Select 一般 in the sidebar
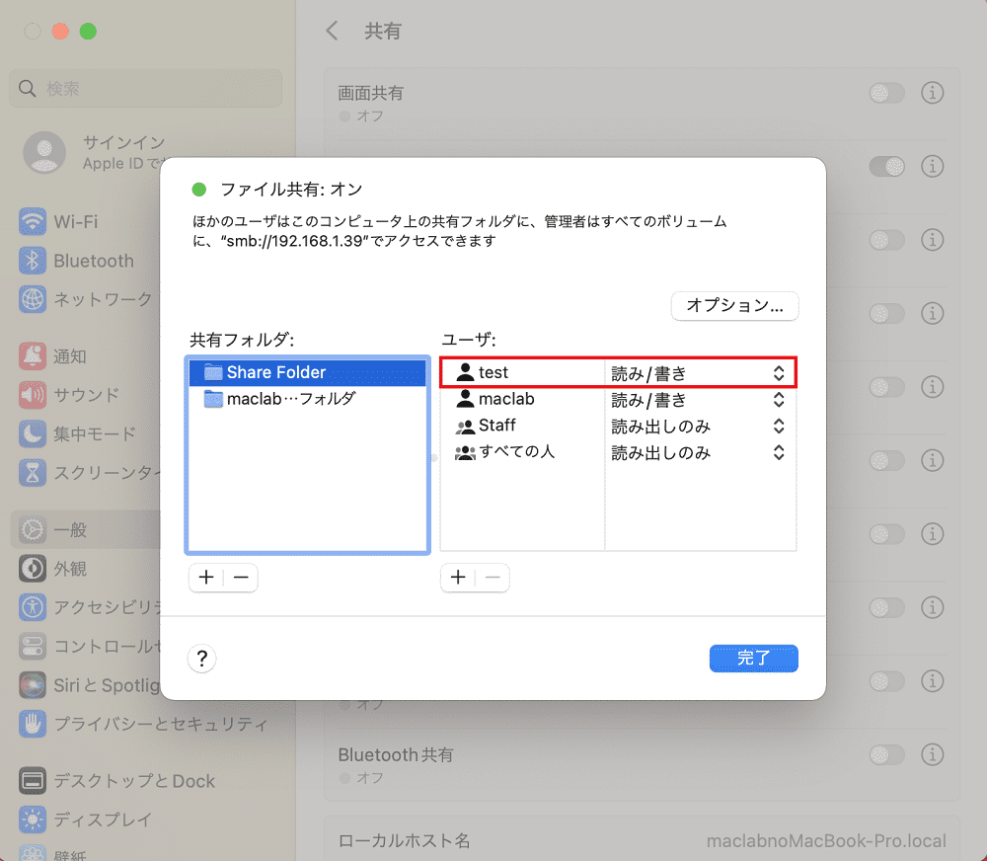The height and width of the screenshot is (861, 987). [x=86, y=529]
